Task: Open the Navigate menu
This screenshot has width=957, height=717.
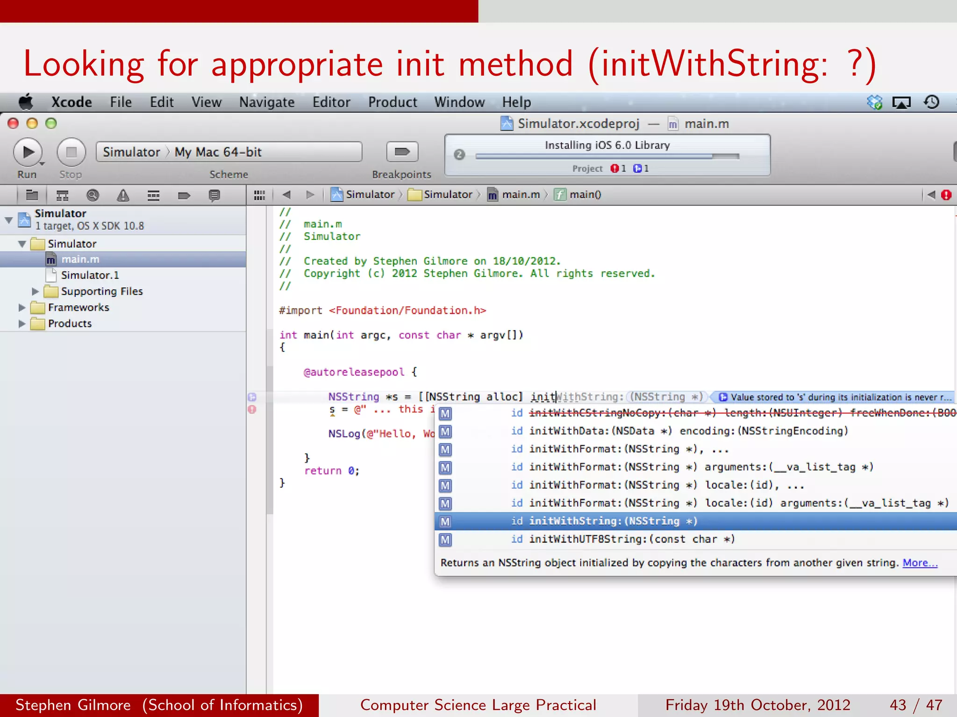Action: 267,102
